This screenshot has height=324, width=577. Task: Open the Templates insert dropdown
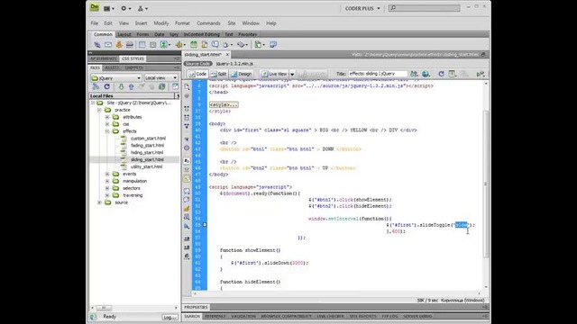tap(260, 44)
